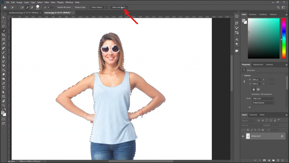289x163 pixels.
Task: Toggle lock image pixels brush icon
Action: [252, 130]
